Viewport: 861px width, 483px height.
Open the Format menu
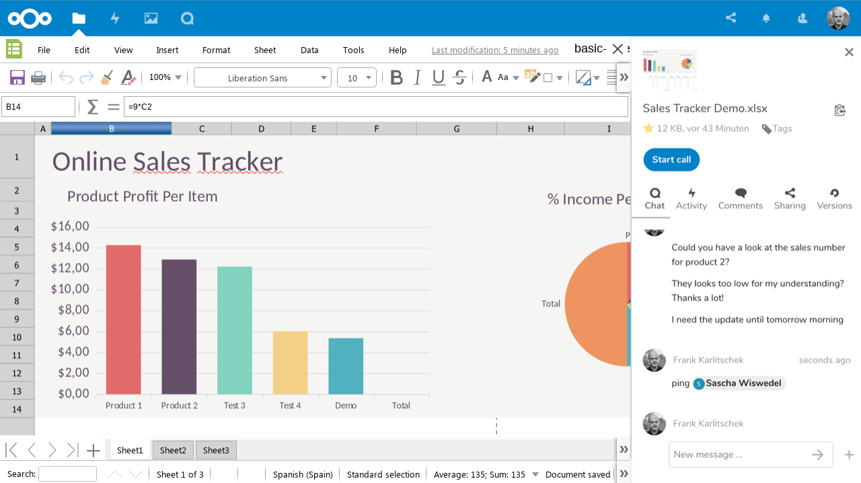coord(216,50)
